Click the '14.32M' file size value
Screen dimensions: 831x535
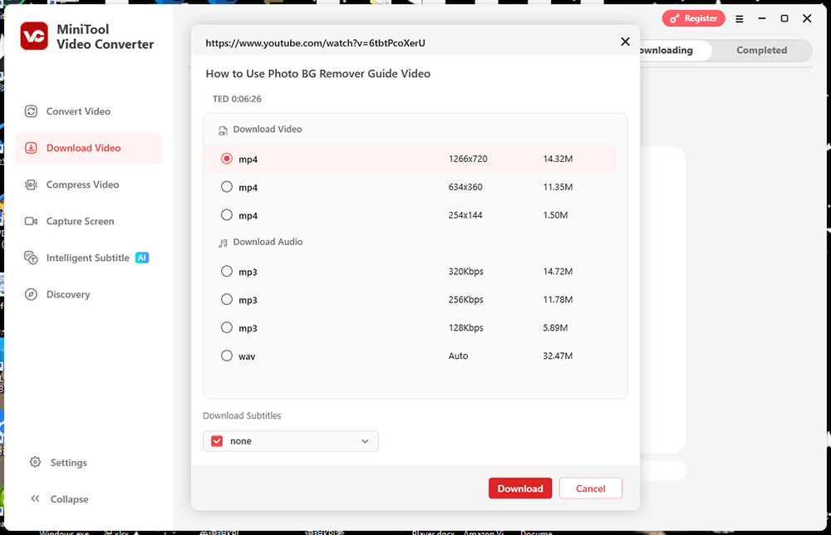[558, 159]
